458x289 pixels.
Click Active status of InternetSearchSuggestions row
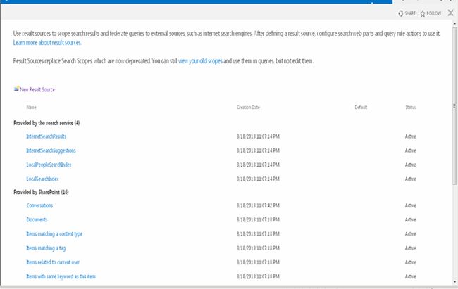(x=410, y=150)
